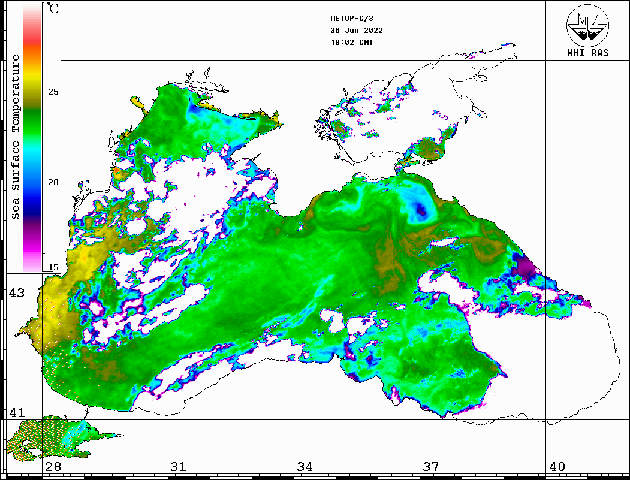Viewport: 630px width, 480px height.
Task: Click the 15 mark on temperature scale
Action: tap(53, 267)
